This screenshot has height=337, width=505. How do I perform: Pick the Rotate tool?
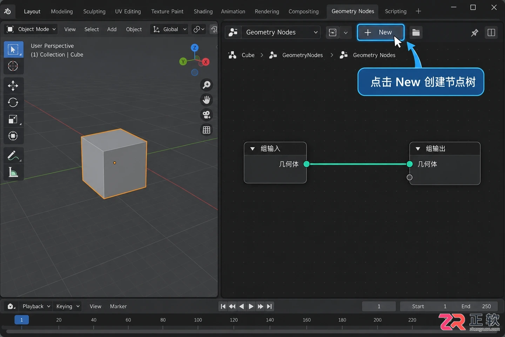(13, 103)
